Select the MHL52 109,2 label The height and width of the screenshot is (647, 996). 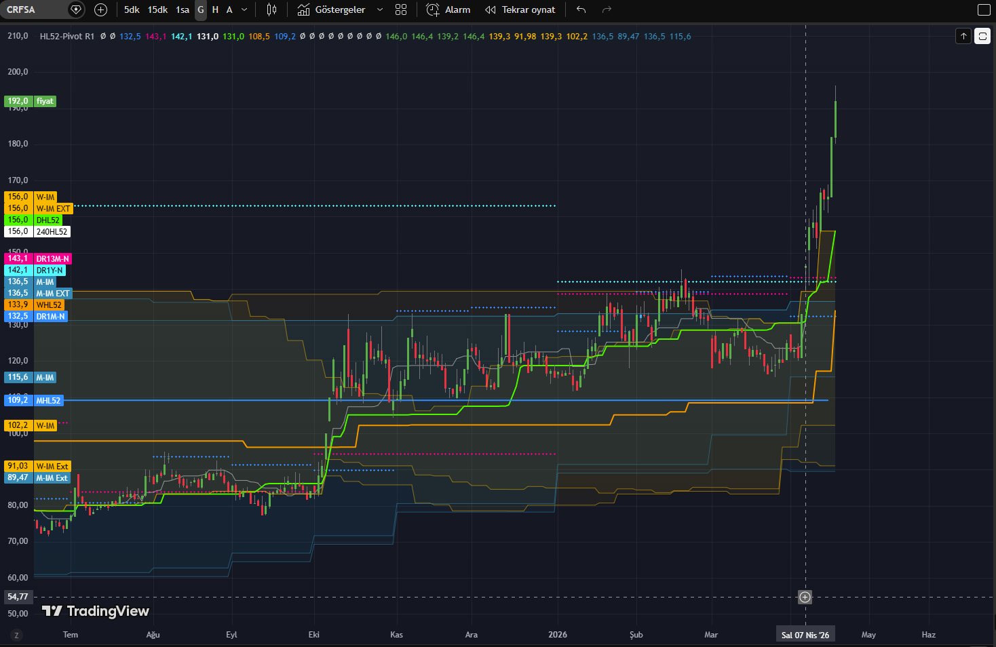tap(34, 400)
